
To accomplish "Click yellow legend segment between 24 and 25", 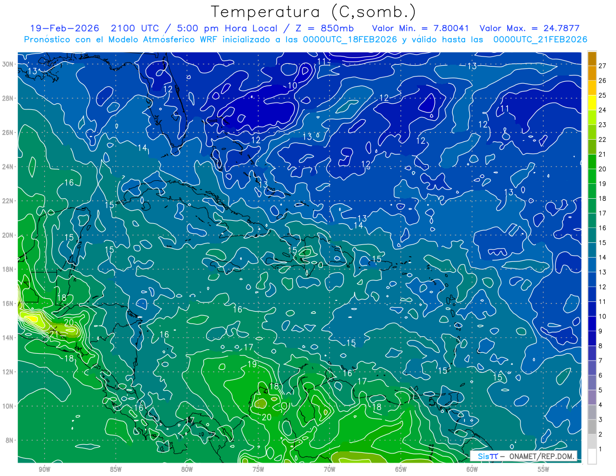I will 592,103.
